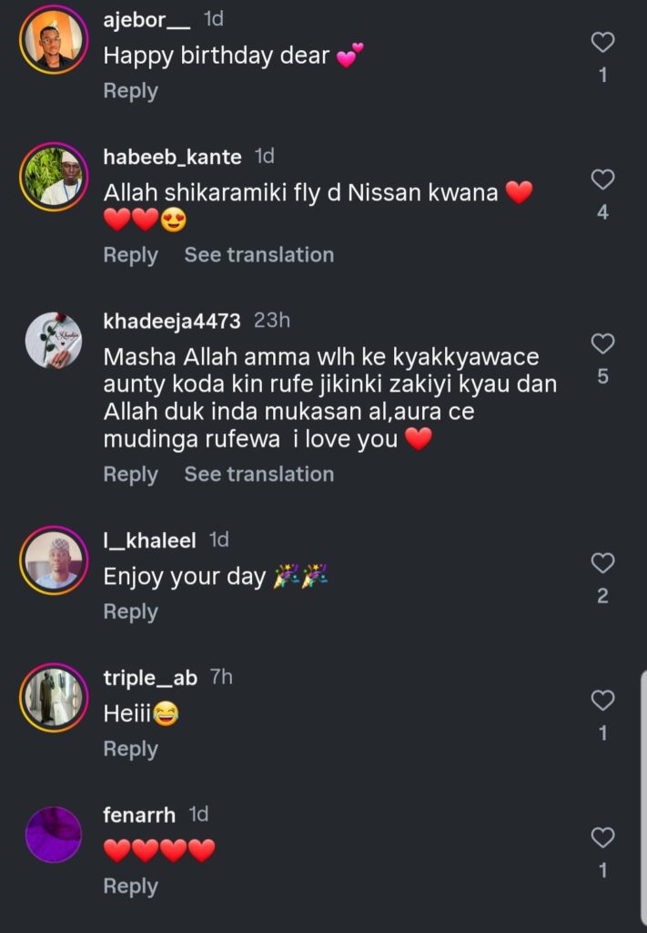647x933 pixels.
Task: View habeeb_kante's profile avatar
Action: (x=54, y=176)
